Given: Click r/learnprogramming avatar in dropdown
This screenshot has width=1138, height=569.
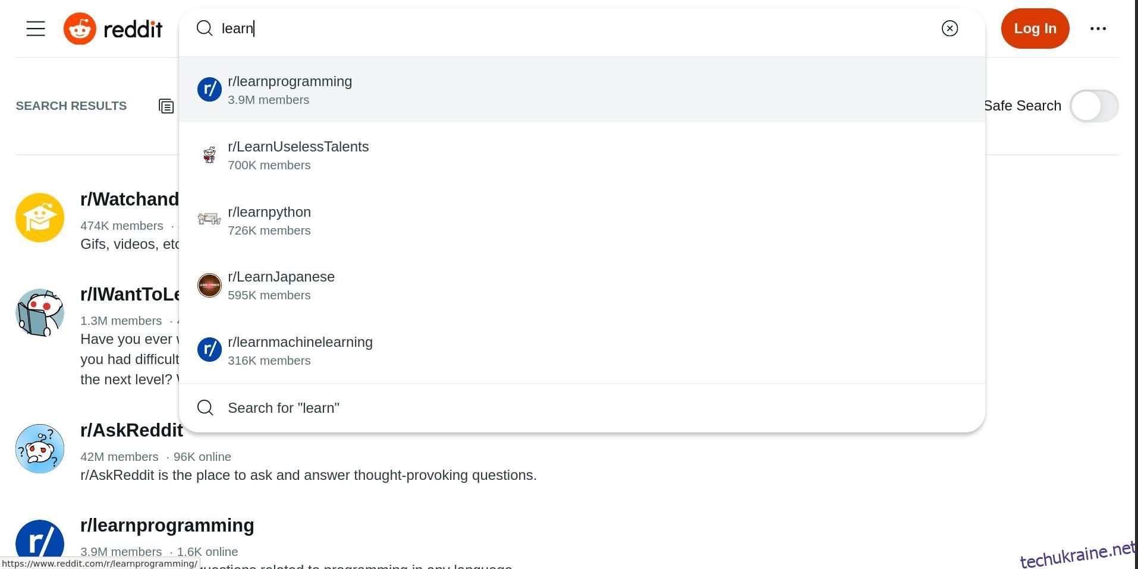Looking at the screenshot, I should 209,90.
